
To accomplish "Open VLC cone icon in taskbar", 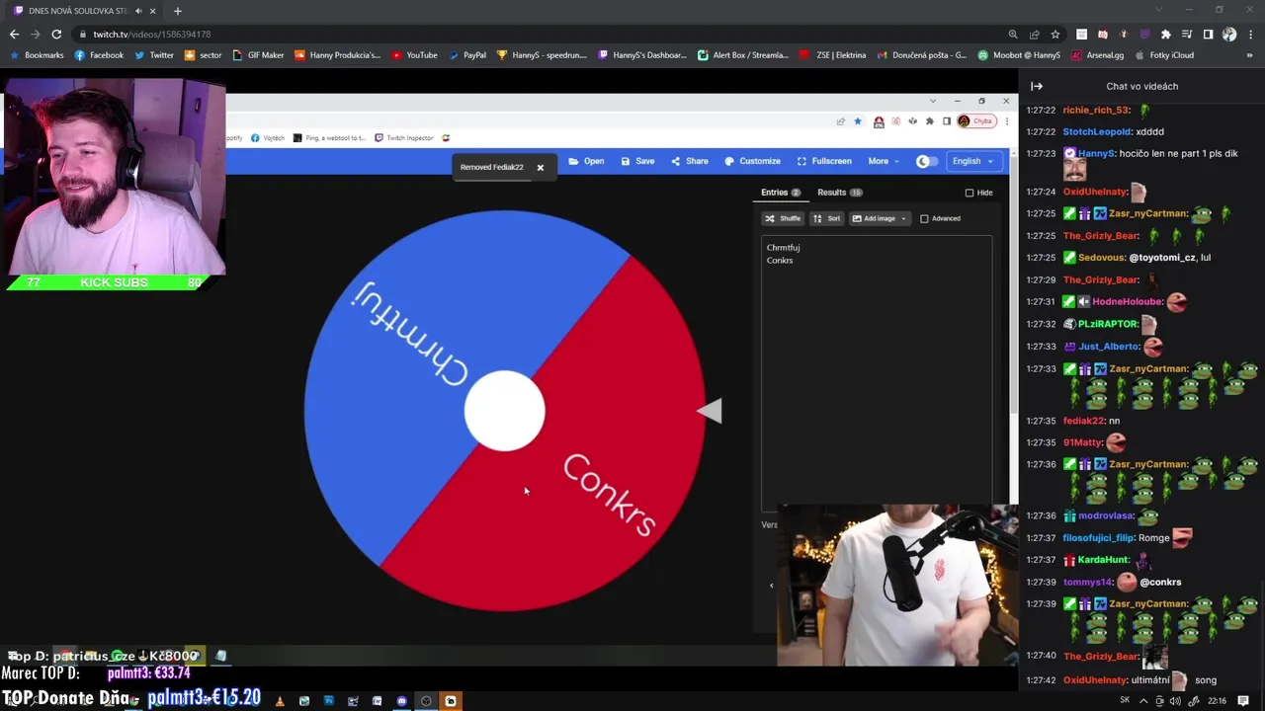I will 280,701.
